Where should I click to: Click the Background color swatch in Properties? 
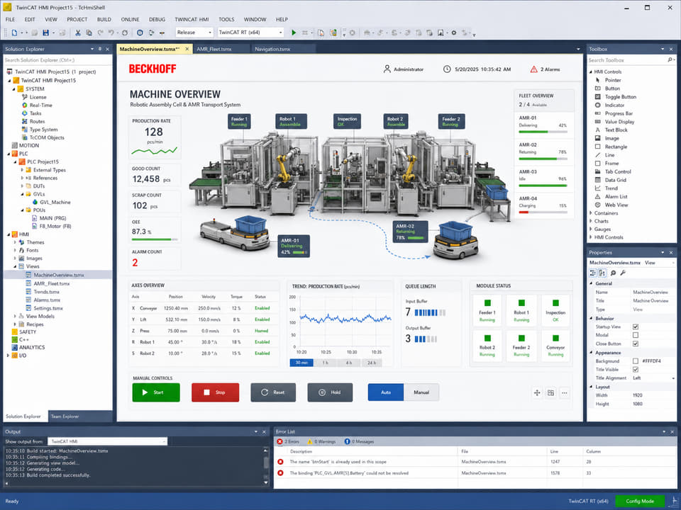click(x=636, y=361)
